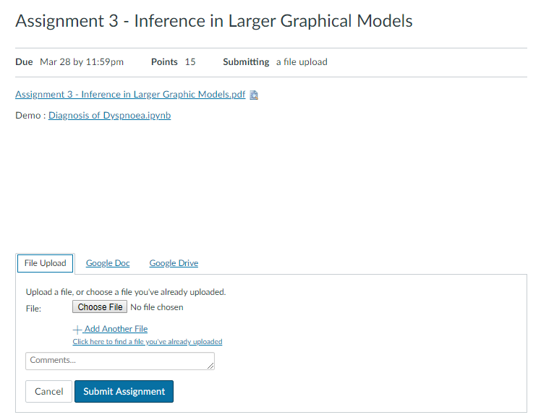Click the Assignment 3 page title heading

214,20
